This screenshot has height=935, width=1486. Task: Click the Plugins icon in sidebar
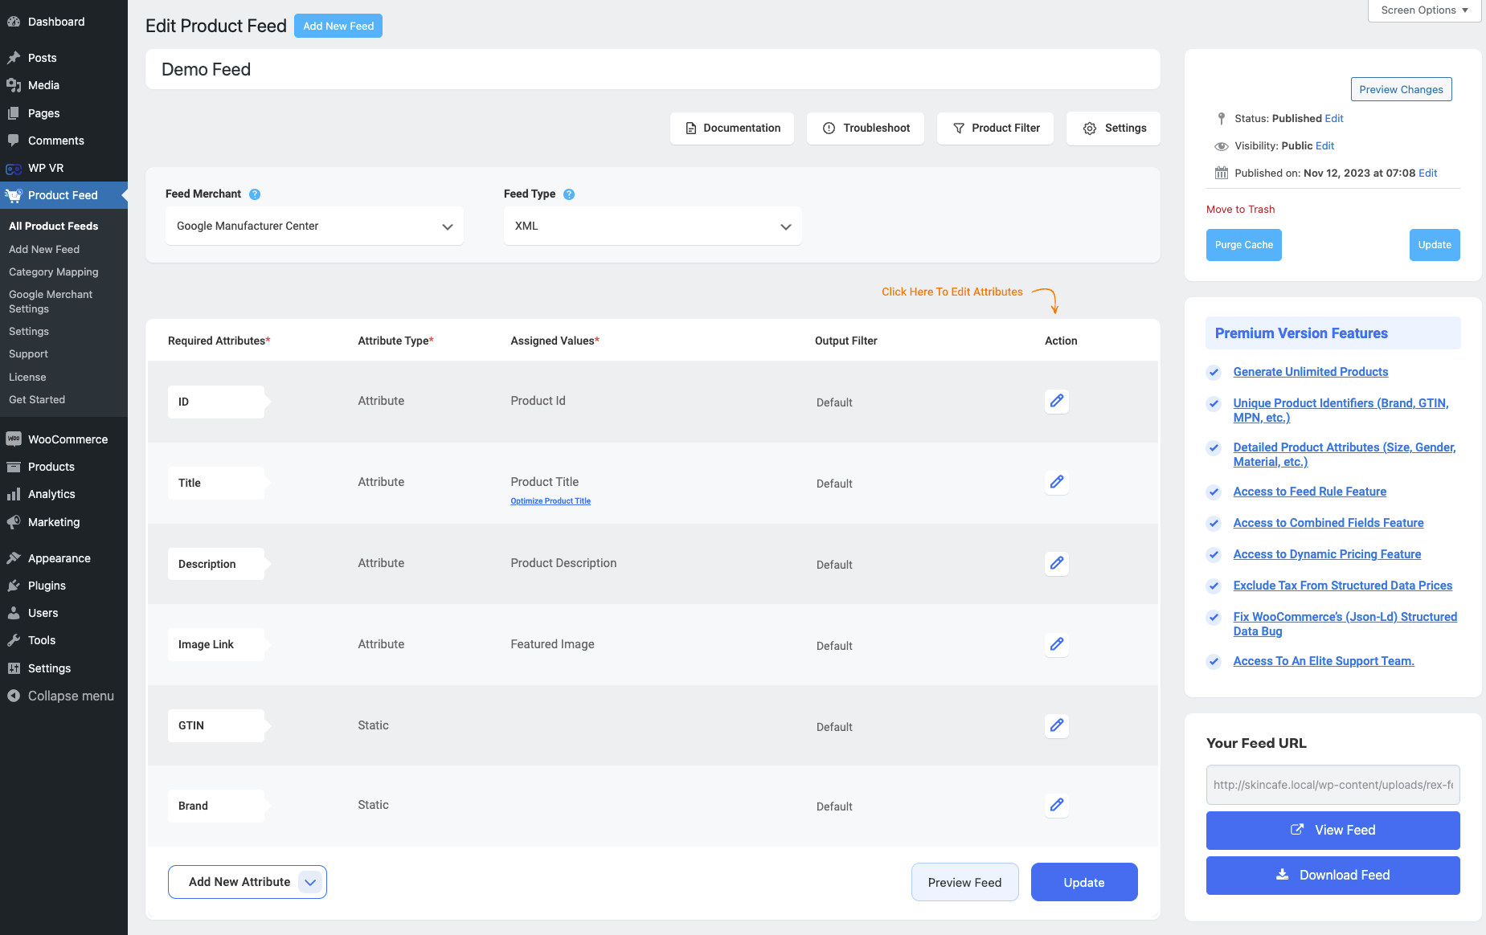14,586
